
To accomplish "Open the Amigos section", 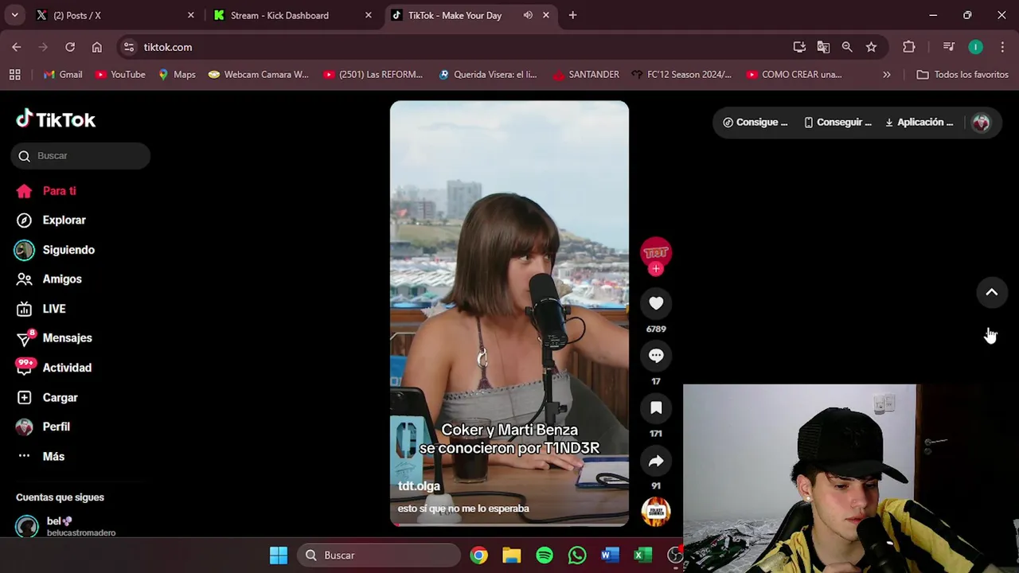I will (49, 279).
